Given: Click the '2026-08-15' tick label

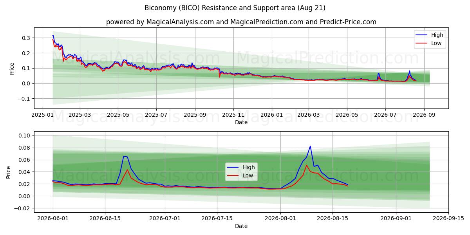Looking at the screenshot, I should (333, 219).
